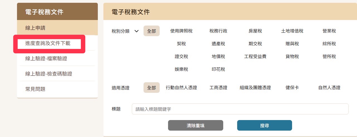Select 全部 in the 適用憑證 row

[151, 88]
